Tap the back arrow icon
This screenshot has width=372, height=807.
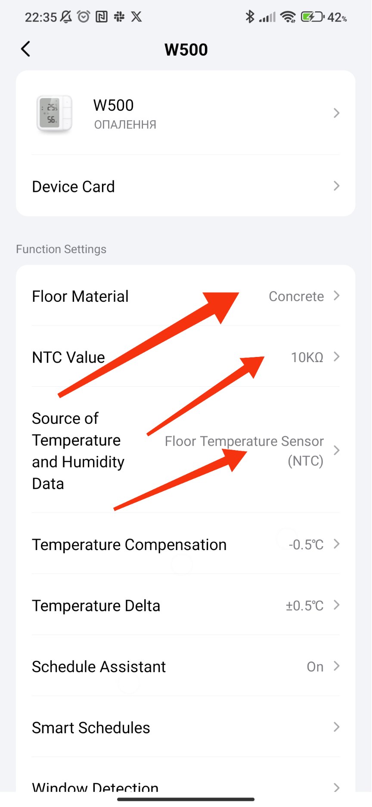26,49
